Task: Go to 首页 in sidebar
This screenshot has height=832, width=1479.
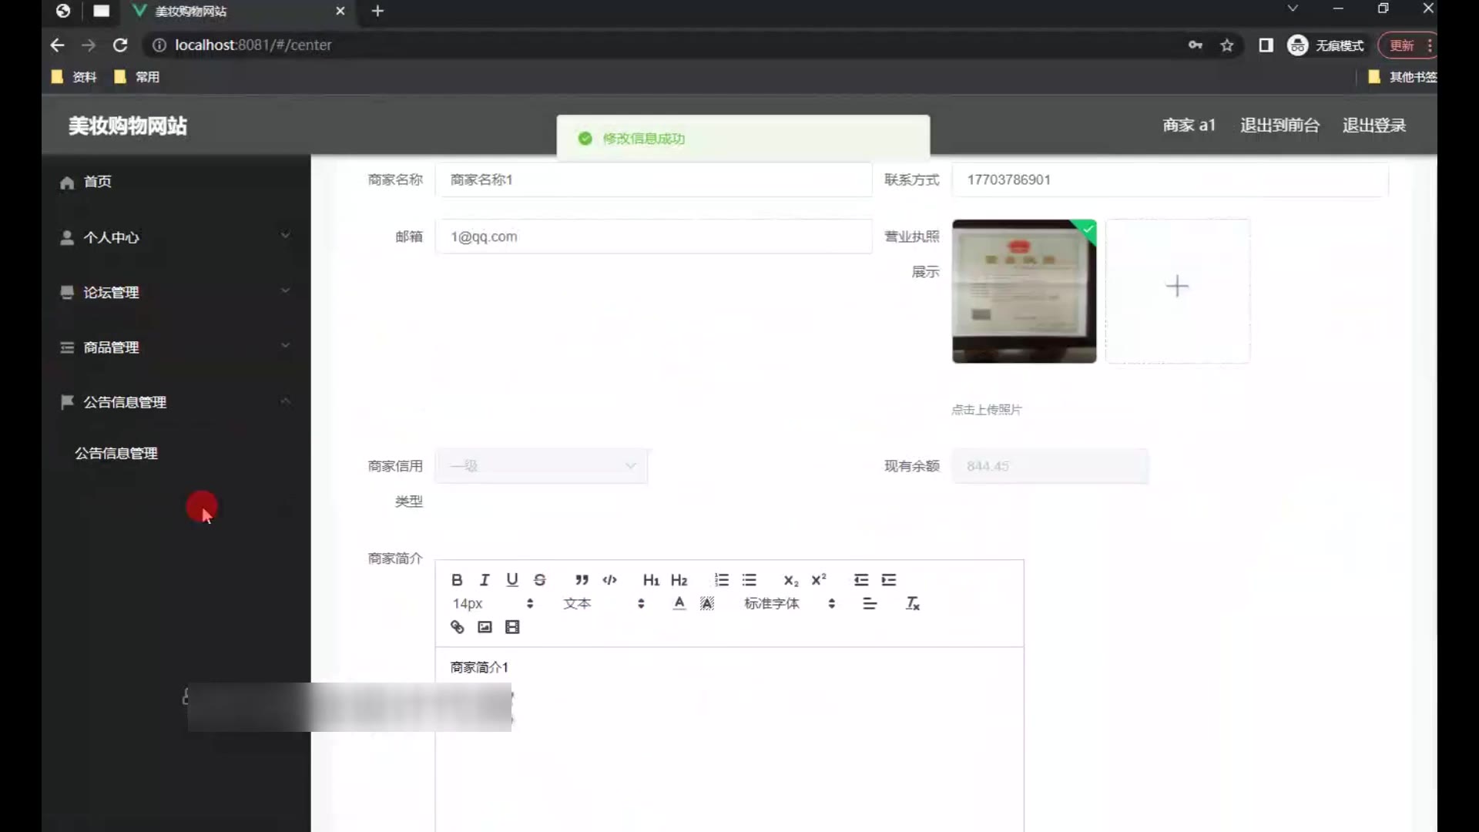Action: pos(98,182)
